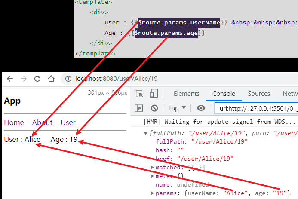Click the browser forward arrow
Image resolution: width=298 pixels, height=199 pixels.
[24, 78]
